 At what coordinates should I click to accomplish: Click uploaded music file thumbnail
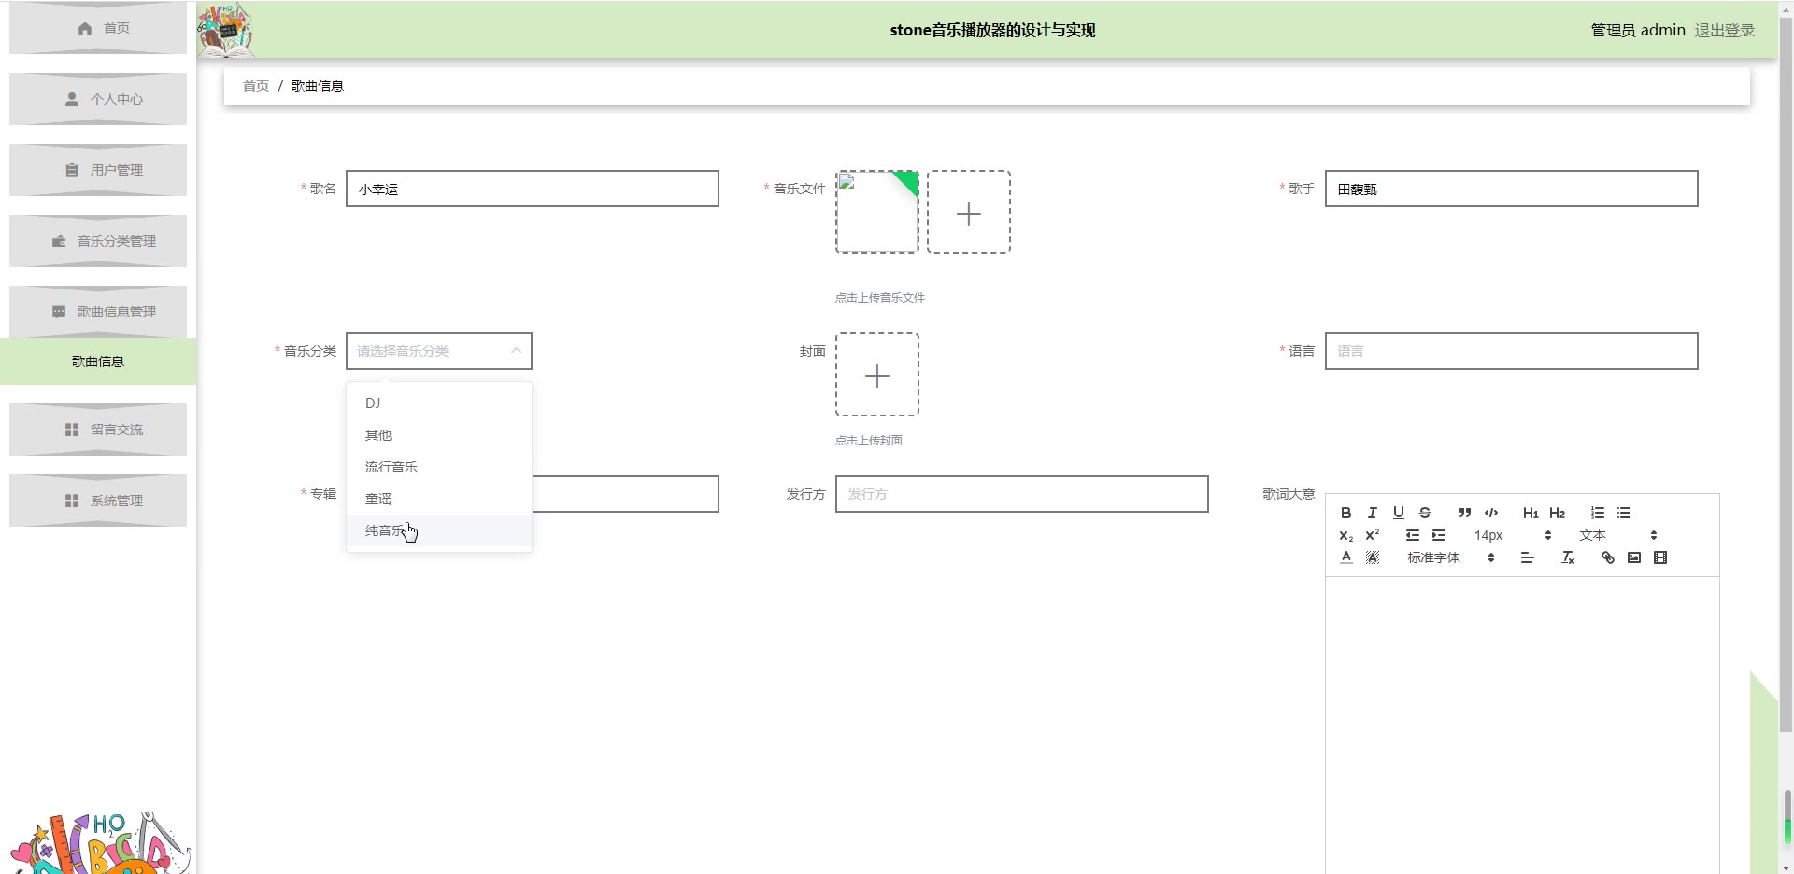click(x=877, y=212)
